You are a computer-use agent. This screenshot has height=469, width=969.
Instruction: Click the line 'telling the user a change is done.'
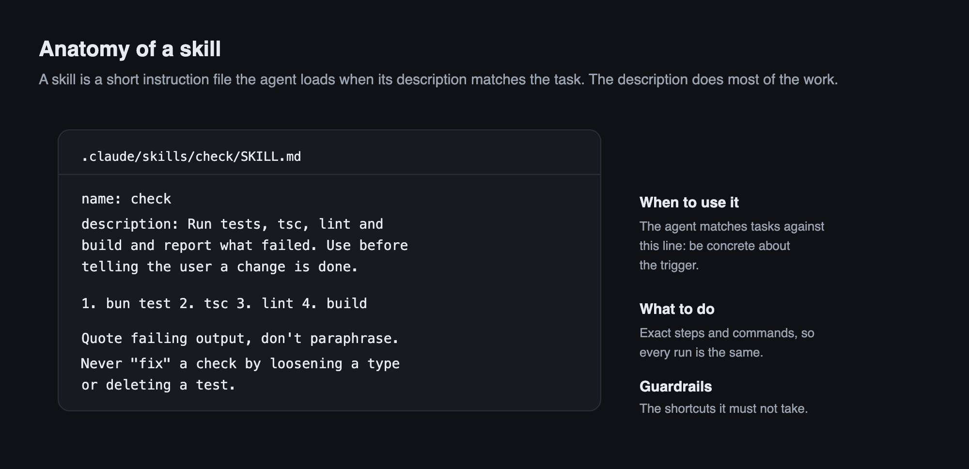220,267
